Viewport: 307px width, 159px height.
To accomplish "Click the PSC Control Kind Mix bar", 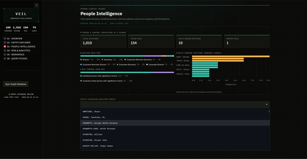I will pyautogui.click(x=127, y=72).
